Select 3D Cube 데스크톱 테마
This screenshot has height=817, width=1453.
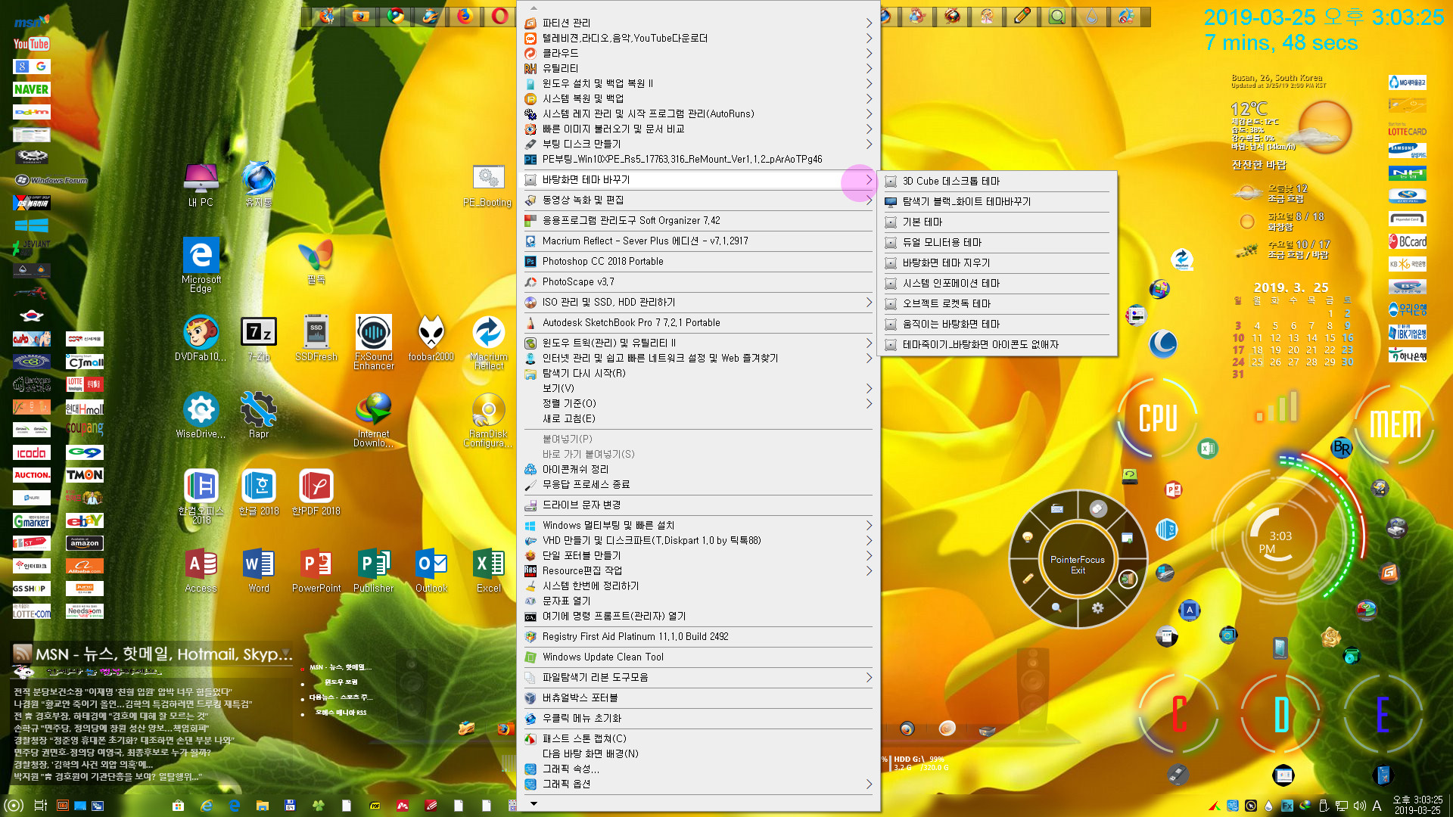(x=997, y=181)
